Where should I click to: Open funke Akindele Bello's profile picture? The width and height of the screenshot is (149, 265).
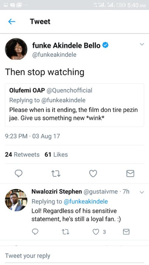[16, 49]
